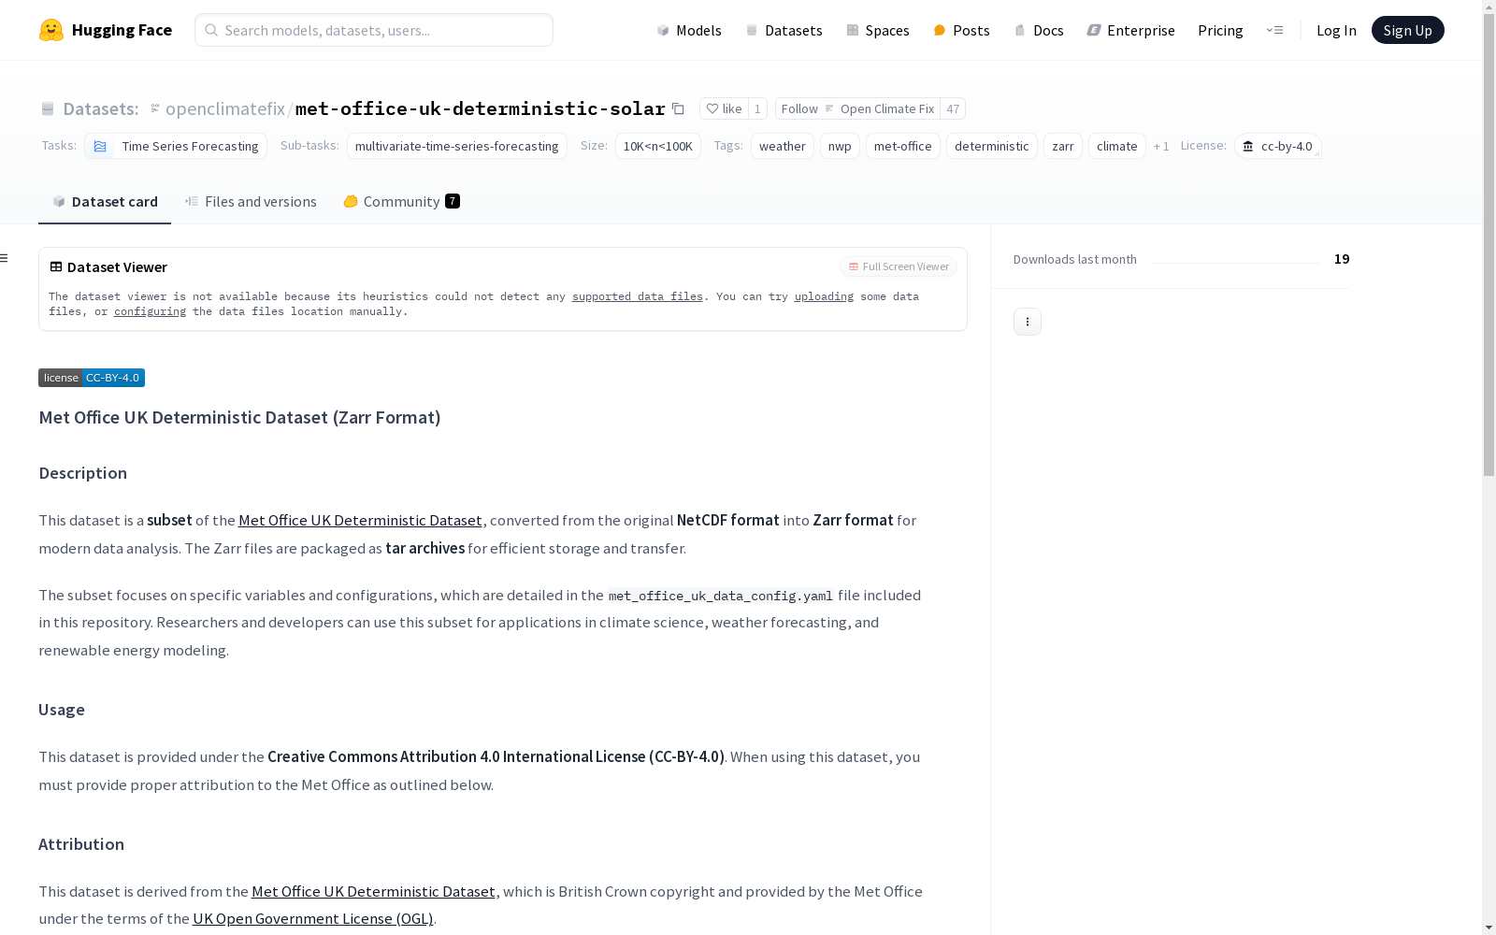Click the Sign Up button

click(1407, 30)
